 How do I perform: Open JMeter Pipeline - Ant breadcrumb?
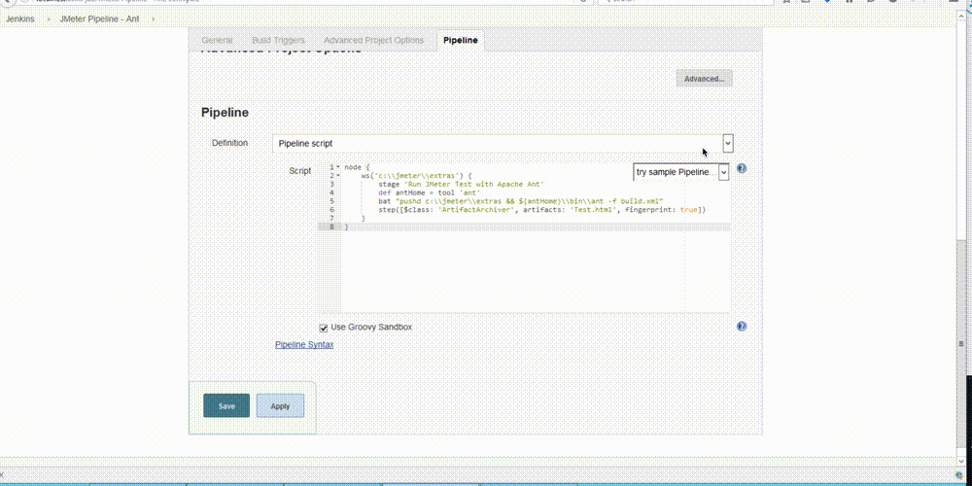(100, 17)
